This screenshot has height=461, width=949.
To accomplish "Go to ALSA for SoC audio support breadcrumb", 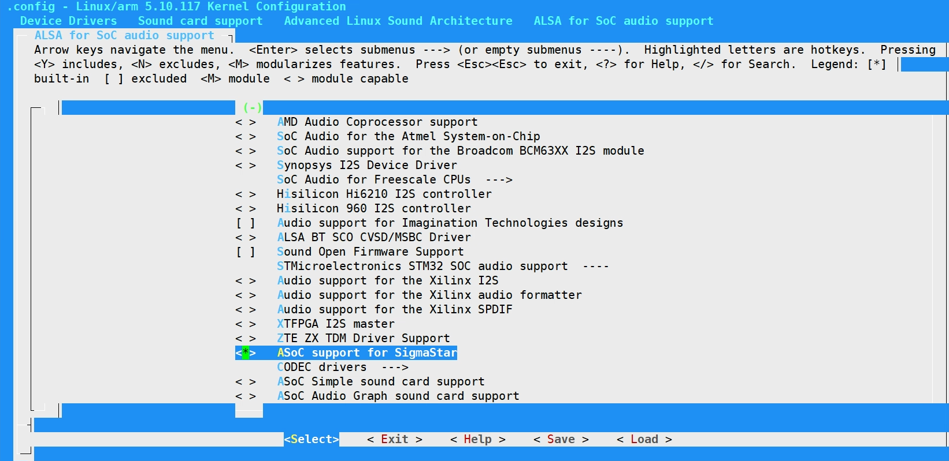I will [x=624, y=21].
